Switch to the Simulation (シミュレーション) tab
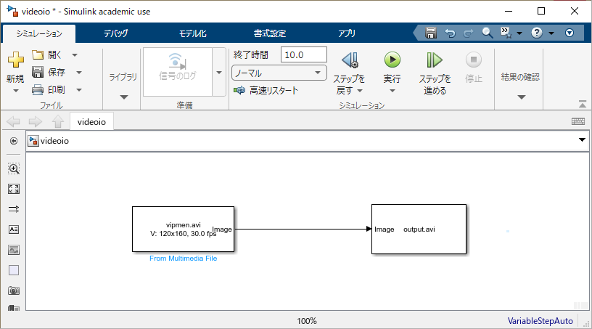This screenshot has width=592, height=329. click(x=39, y=33)
